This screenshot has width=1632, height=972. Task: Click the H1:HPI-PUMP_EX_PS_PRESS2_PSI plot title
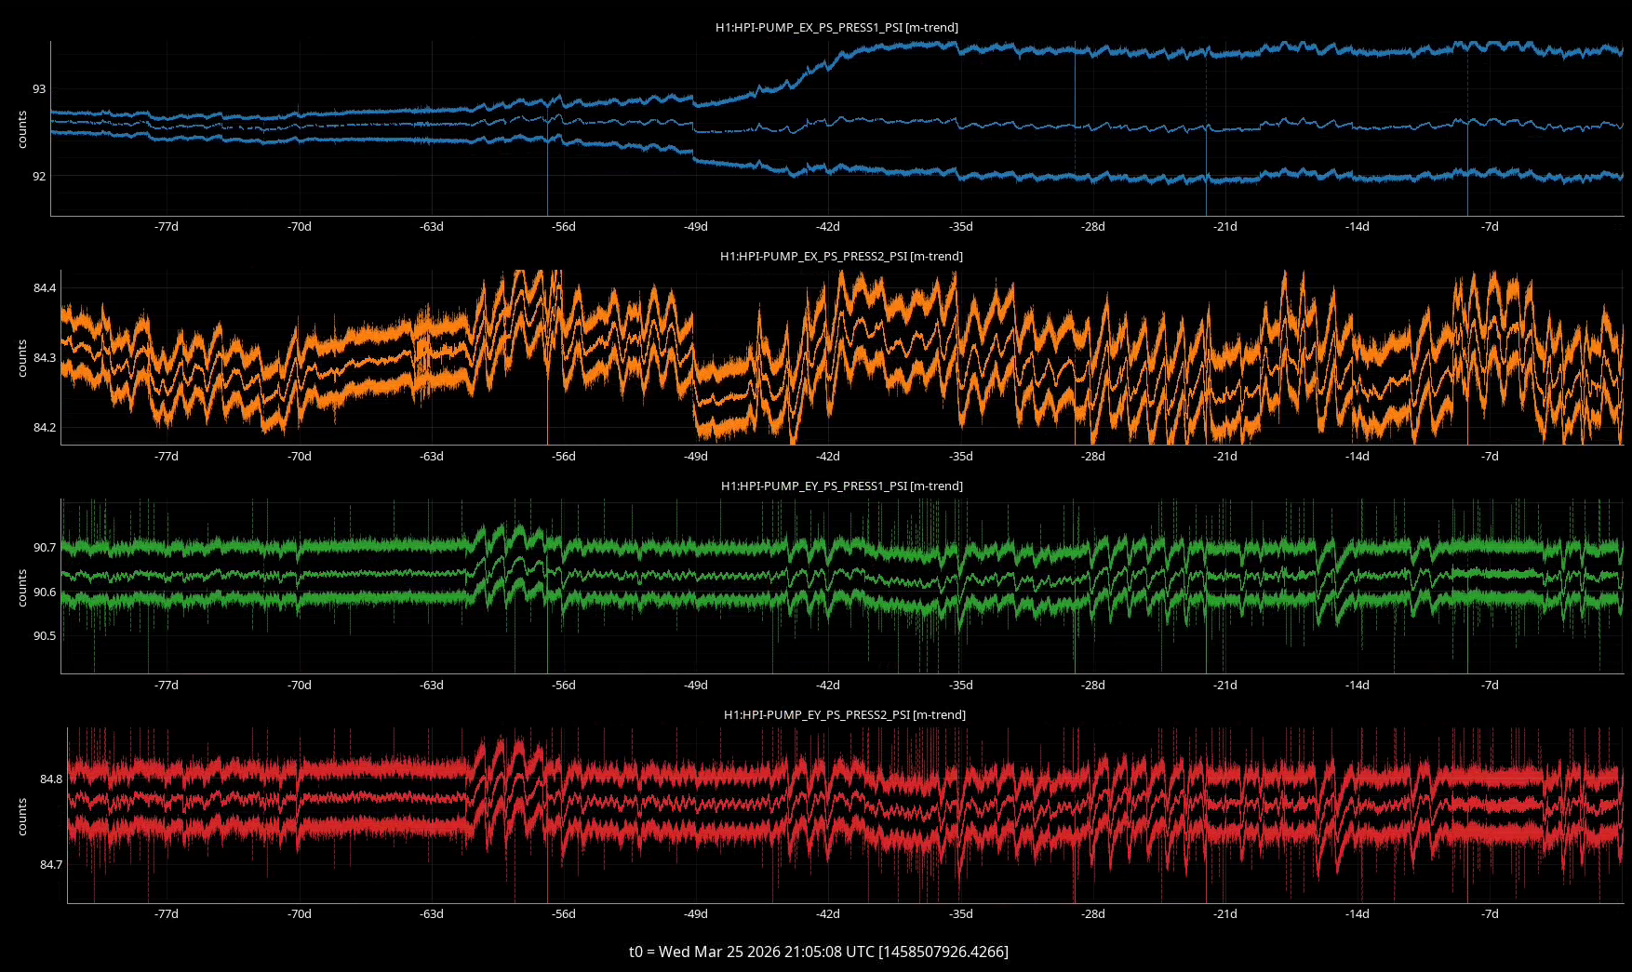(841, 257)
